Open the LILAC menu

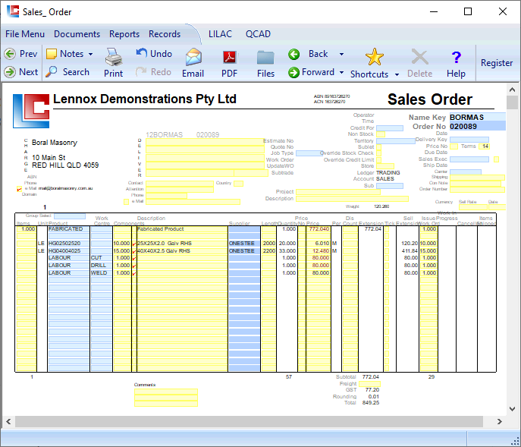point(220,34)
